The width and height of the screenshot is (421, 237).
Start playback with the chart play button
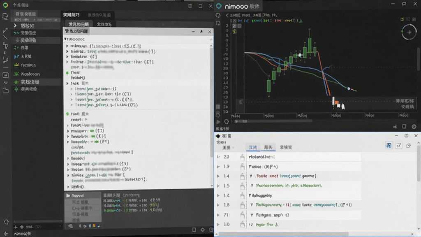(x=218, y=122)
